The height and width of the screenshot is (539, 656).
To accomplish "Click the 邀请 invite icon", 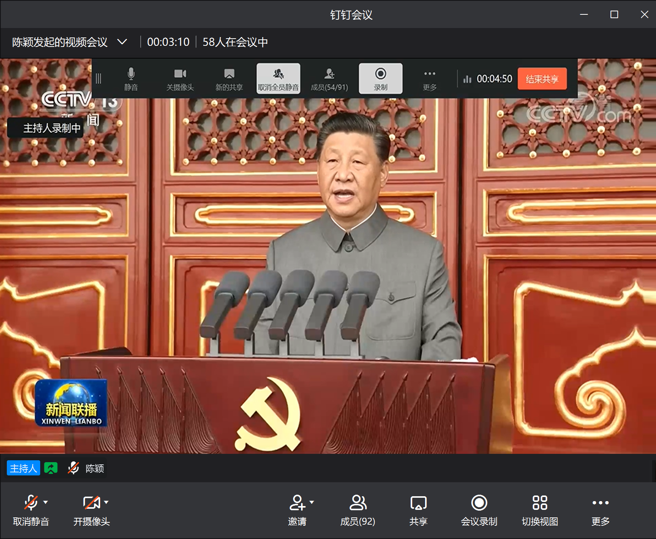I will pyautogui.click(x=297, y=503).
